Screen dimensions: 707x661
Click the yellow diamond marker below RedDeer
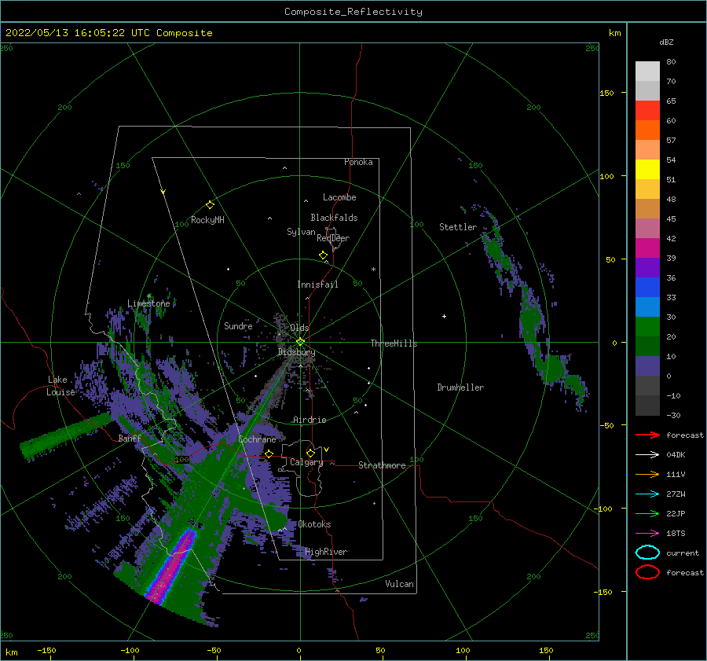coord(324,255)
